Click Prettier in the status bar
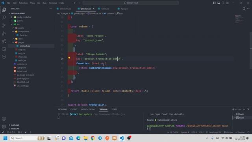252x142 pixels. click(x=240, y=133)
